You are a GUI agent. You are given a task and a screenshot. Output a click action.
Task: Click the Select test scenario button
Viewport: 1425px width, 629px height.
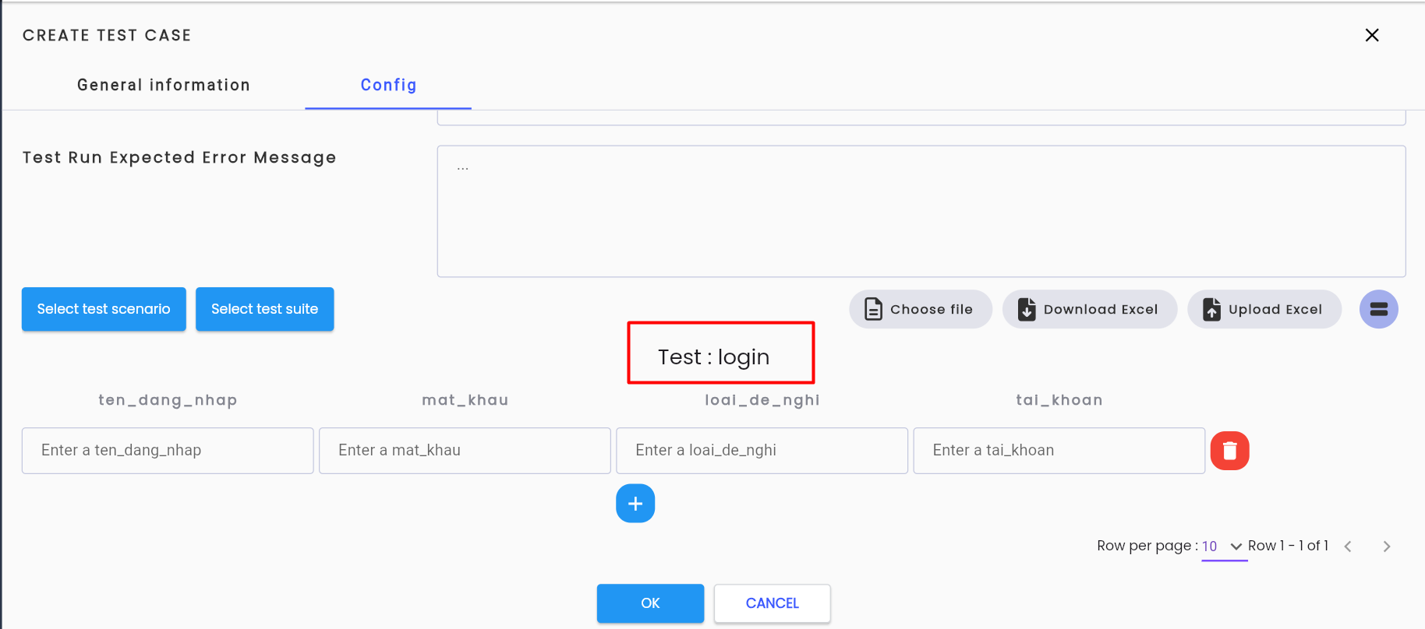pyautogui.click(x=104, y=309)
